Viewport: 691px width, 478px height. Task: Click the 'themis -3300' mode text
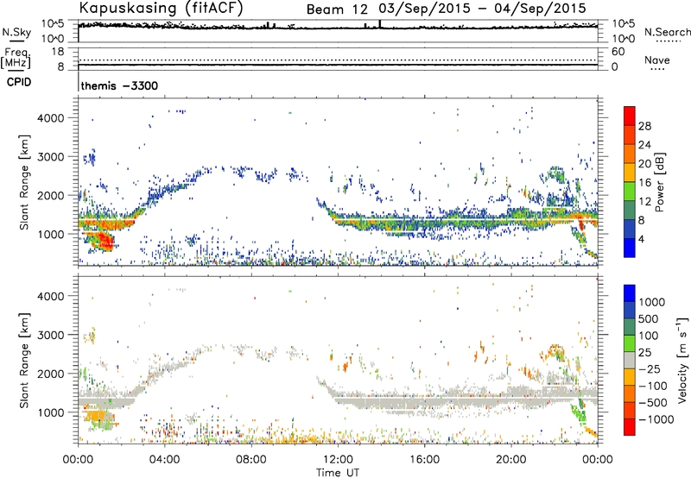click(119, 85)
